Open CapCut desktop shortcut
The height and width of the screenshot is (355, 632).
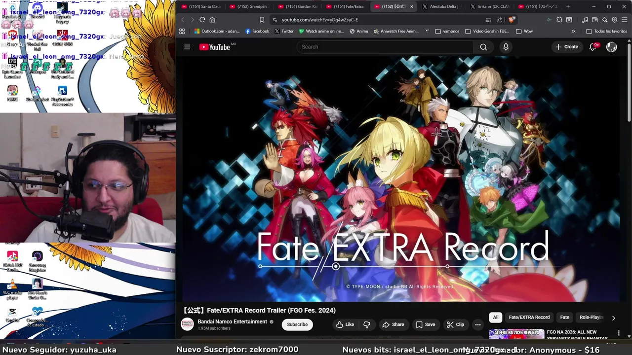tap(12, 315)
